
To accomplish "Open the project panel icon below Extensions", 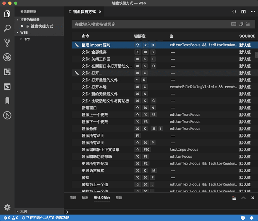I will pyautogui.click(x=7, y=86).
